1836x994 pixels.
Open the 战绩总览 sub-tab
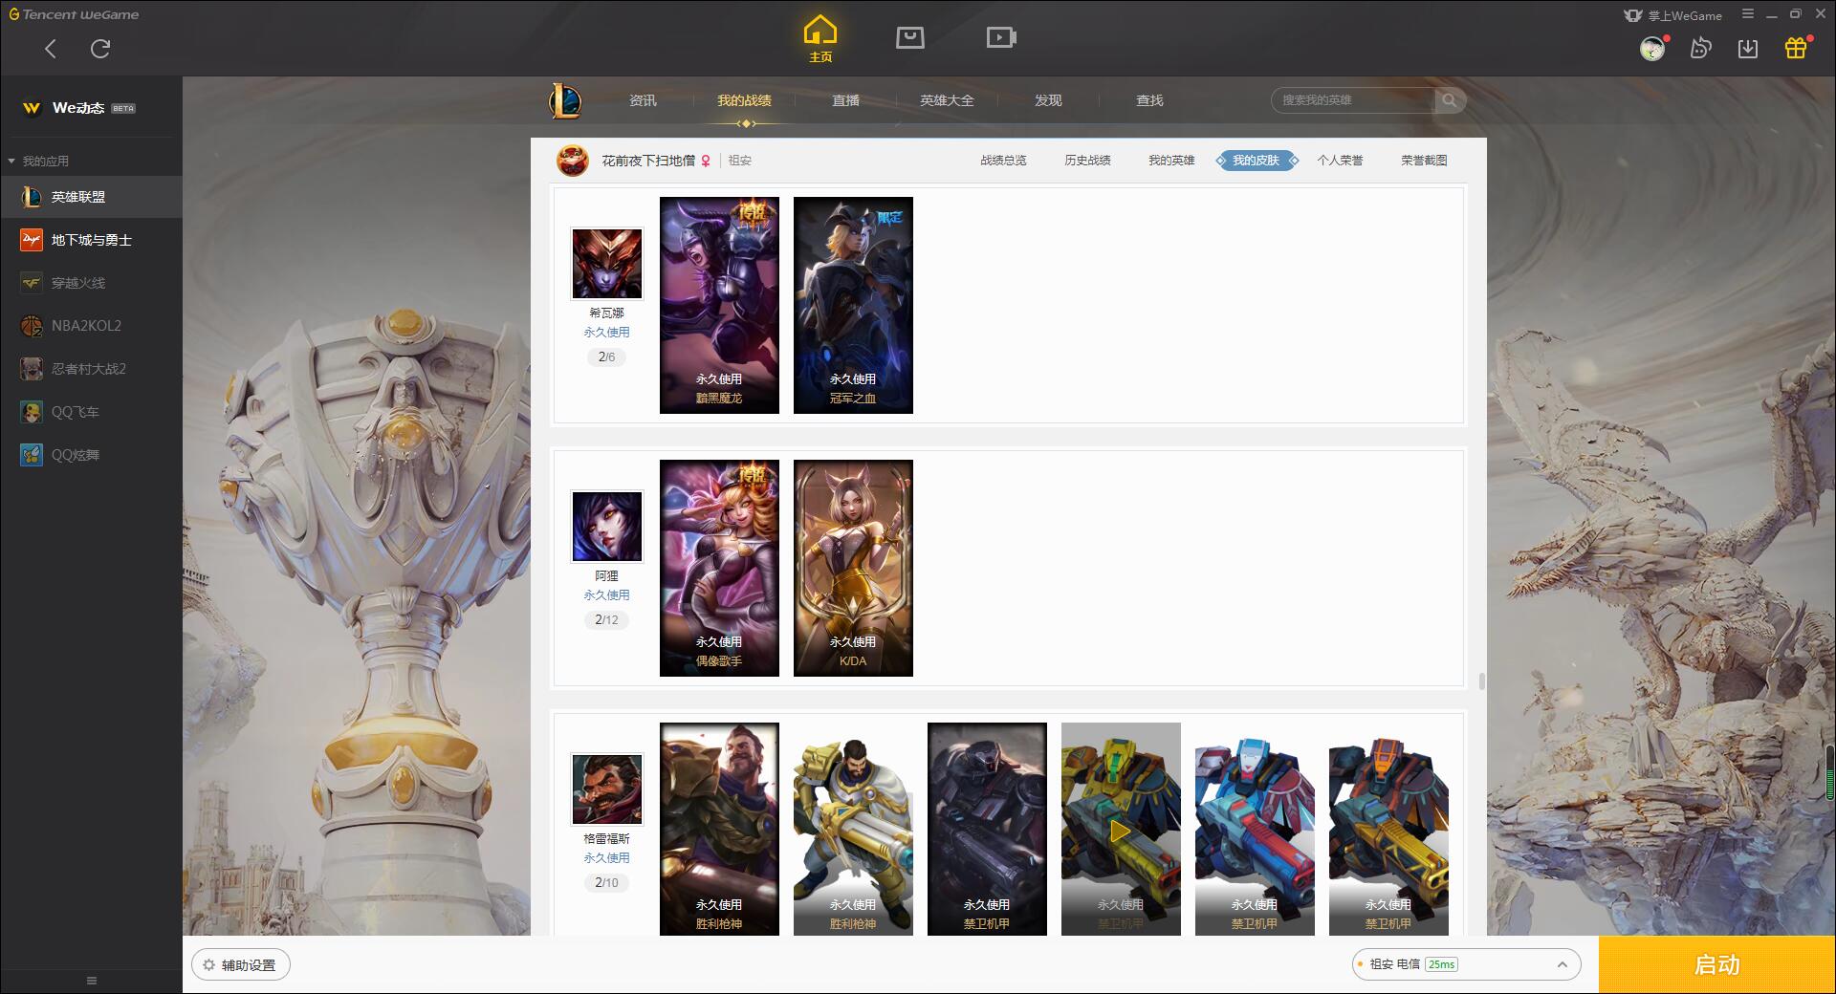[1003, 161]
